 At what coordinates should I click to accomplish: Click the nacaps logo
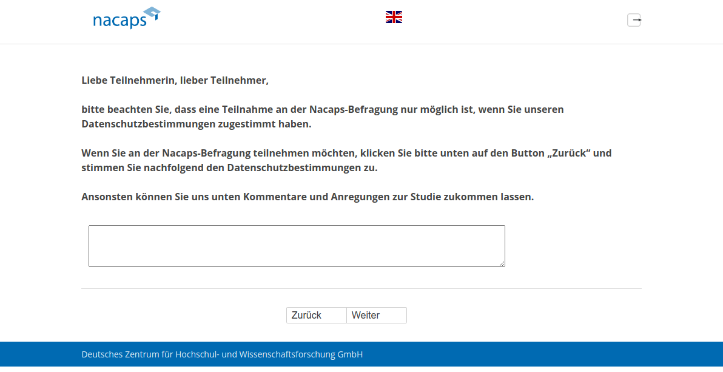point(126,18)
